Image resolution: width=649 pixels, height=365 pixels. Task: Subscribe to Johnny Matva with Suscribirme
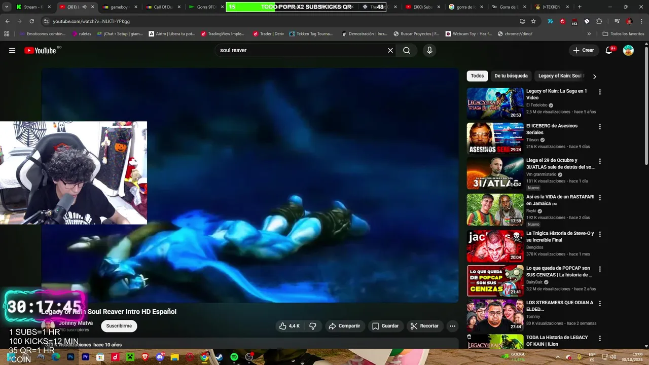tap(119, 326)
